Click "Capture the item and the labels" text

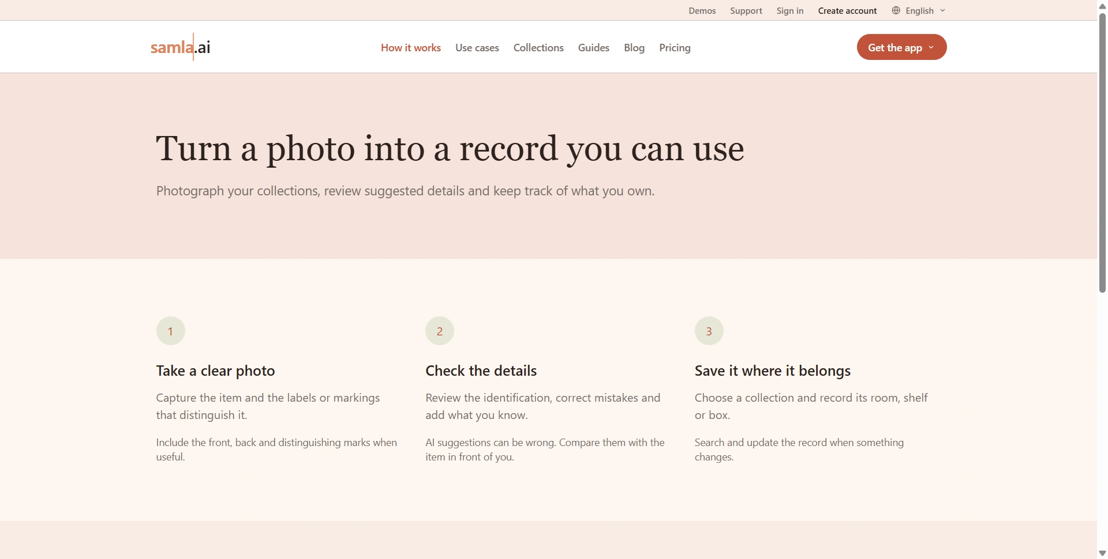click(x=268, y=406)
